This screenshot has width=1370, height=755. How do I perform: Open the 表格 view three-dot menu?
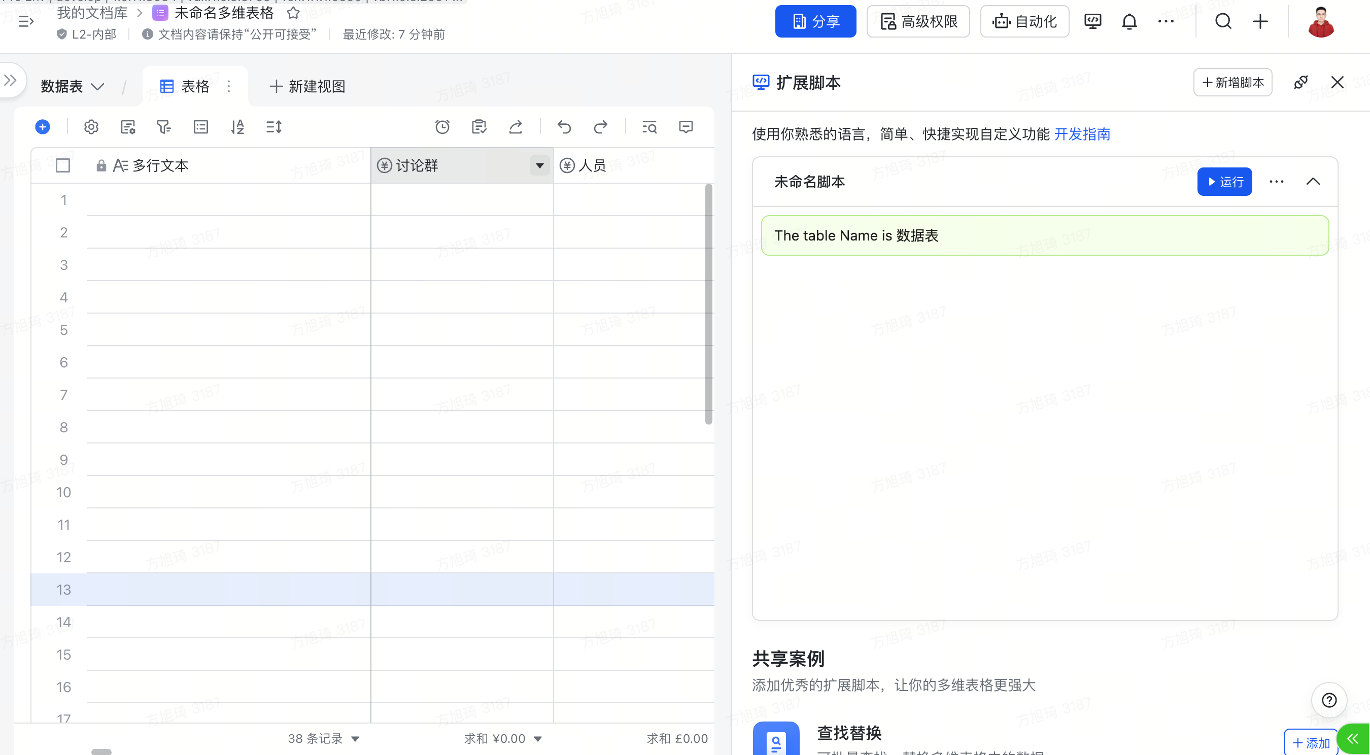pyautogui.click(x=229, y=86)
